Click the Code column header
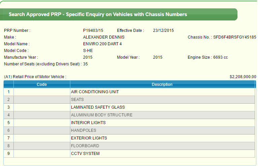The width and height of the screenshot is (258, 166). (x=42, y=85)
